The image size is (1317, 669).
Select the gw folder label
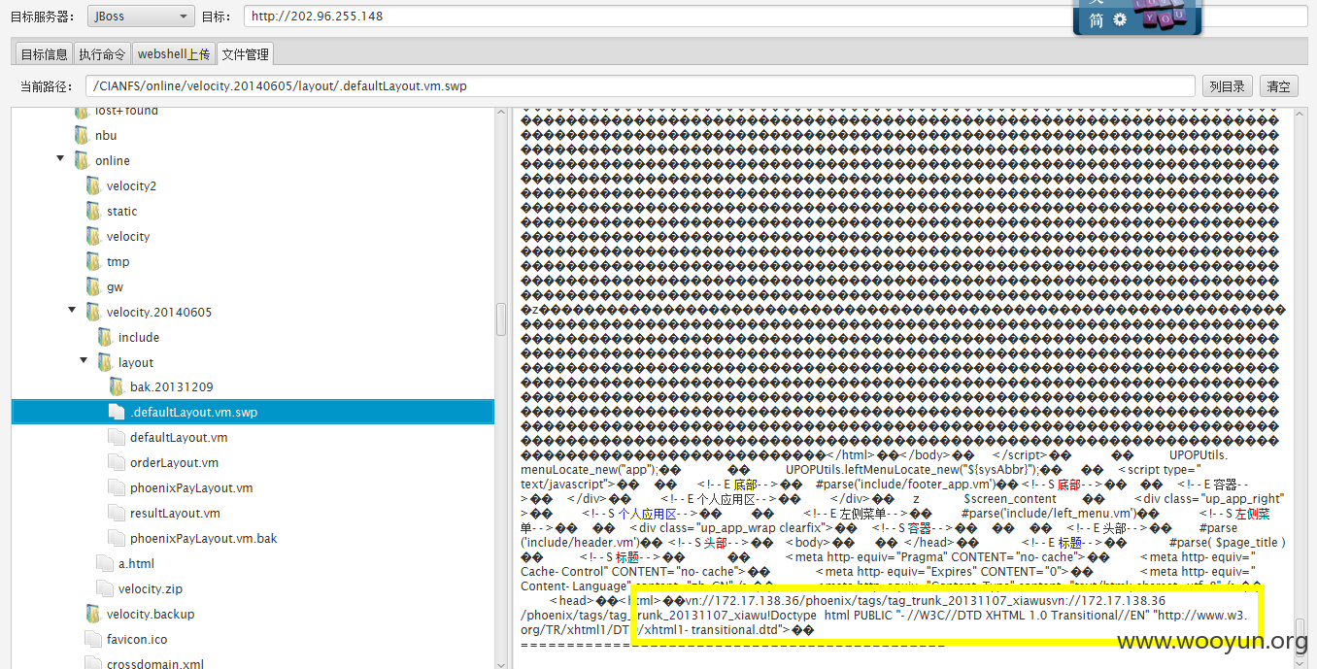point(115,286)
